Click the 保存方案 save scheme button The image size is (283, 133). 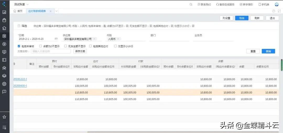coord(80,51)
